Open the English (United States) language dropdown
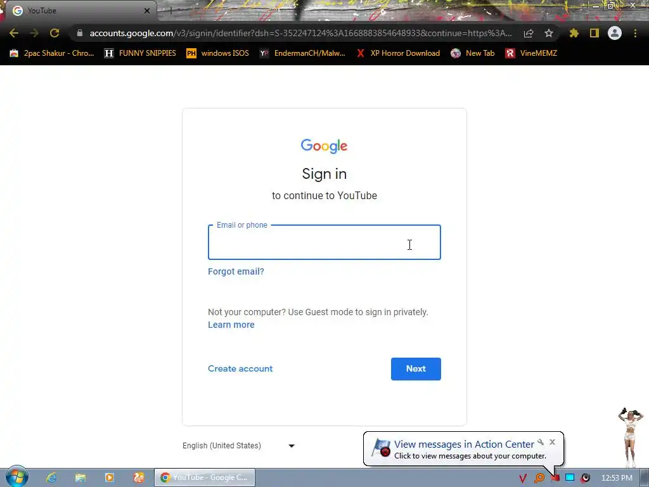649x487 pixels. coord(238,446)
